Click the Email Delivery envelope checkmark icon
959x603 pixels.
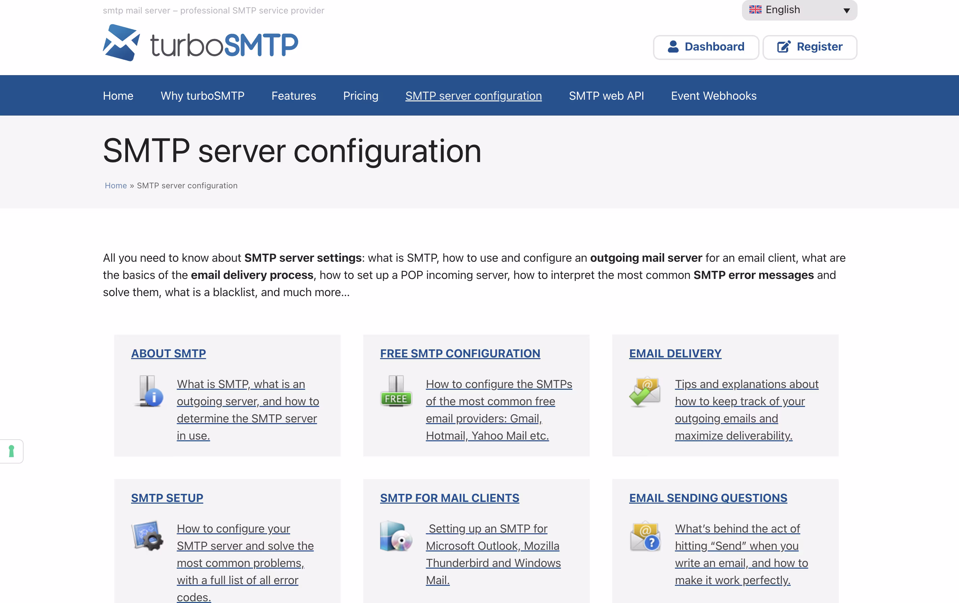point(645,392)
